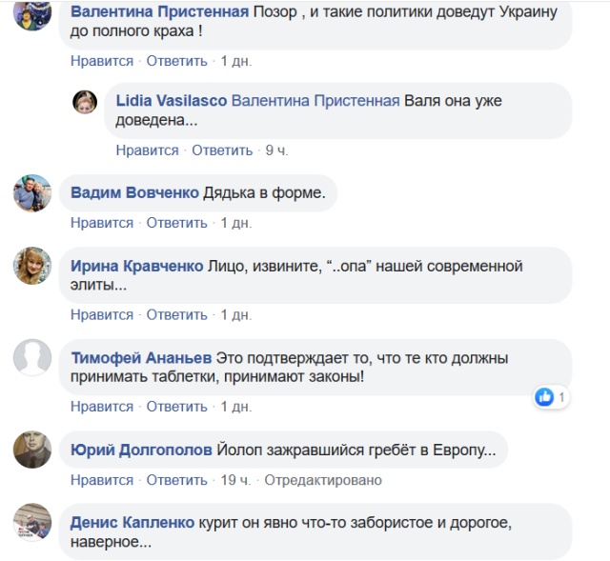The width and height of the screenshot is (610, 561).
Task: Open Тимофей Ананьев's profile name link
Action: (141, 358)
